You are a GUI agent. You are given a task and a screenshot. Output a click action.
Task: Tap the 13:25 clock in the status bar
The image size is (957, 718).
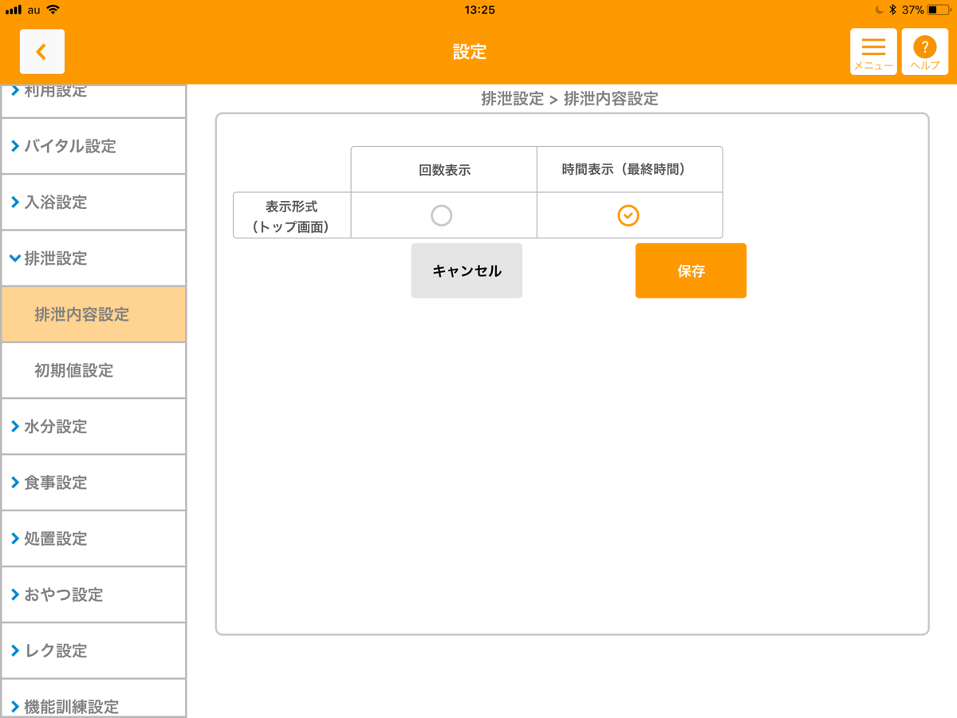point(479,10)
